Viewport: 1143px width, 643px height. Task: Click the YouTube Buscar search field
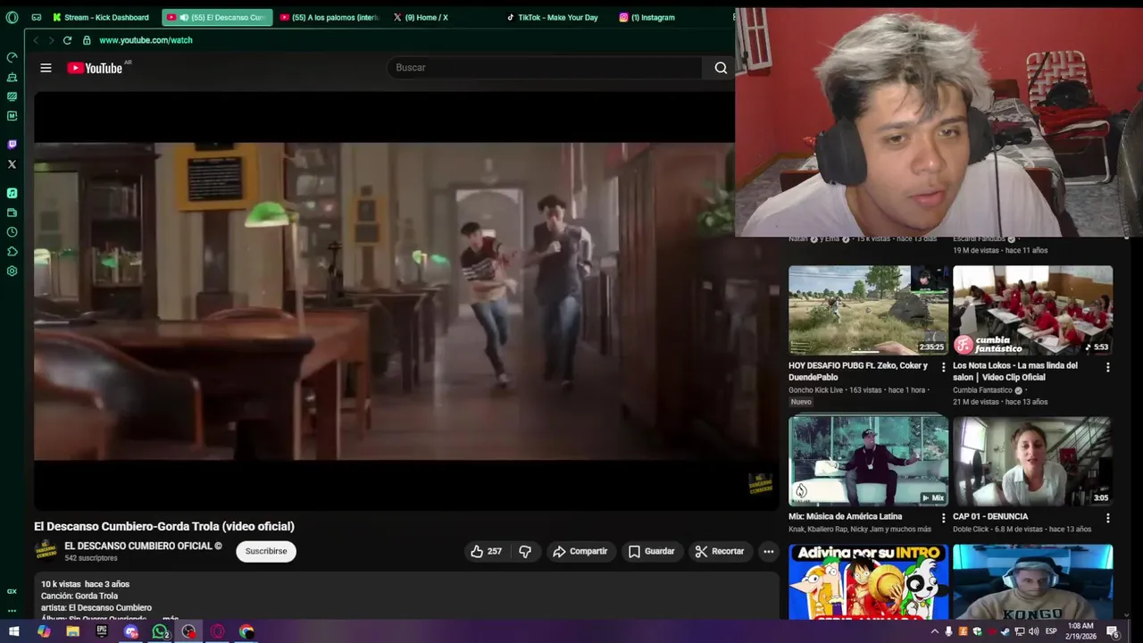pos(546,68)
